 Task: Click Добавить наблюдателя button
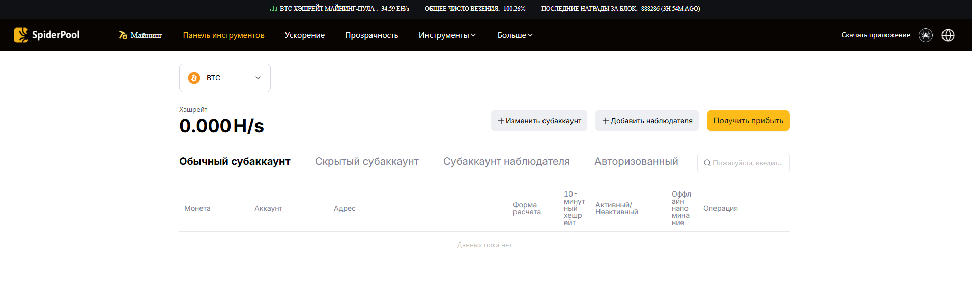pyautogui.click(x=647, y=121)
